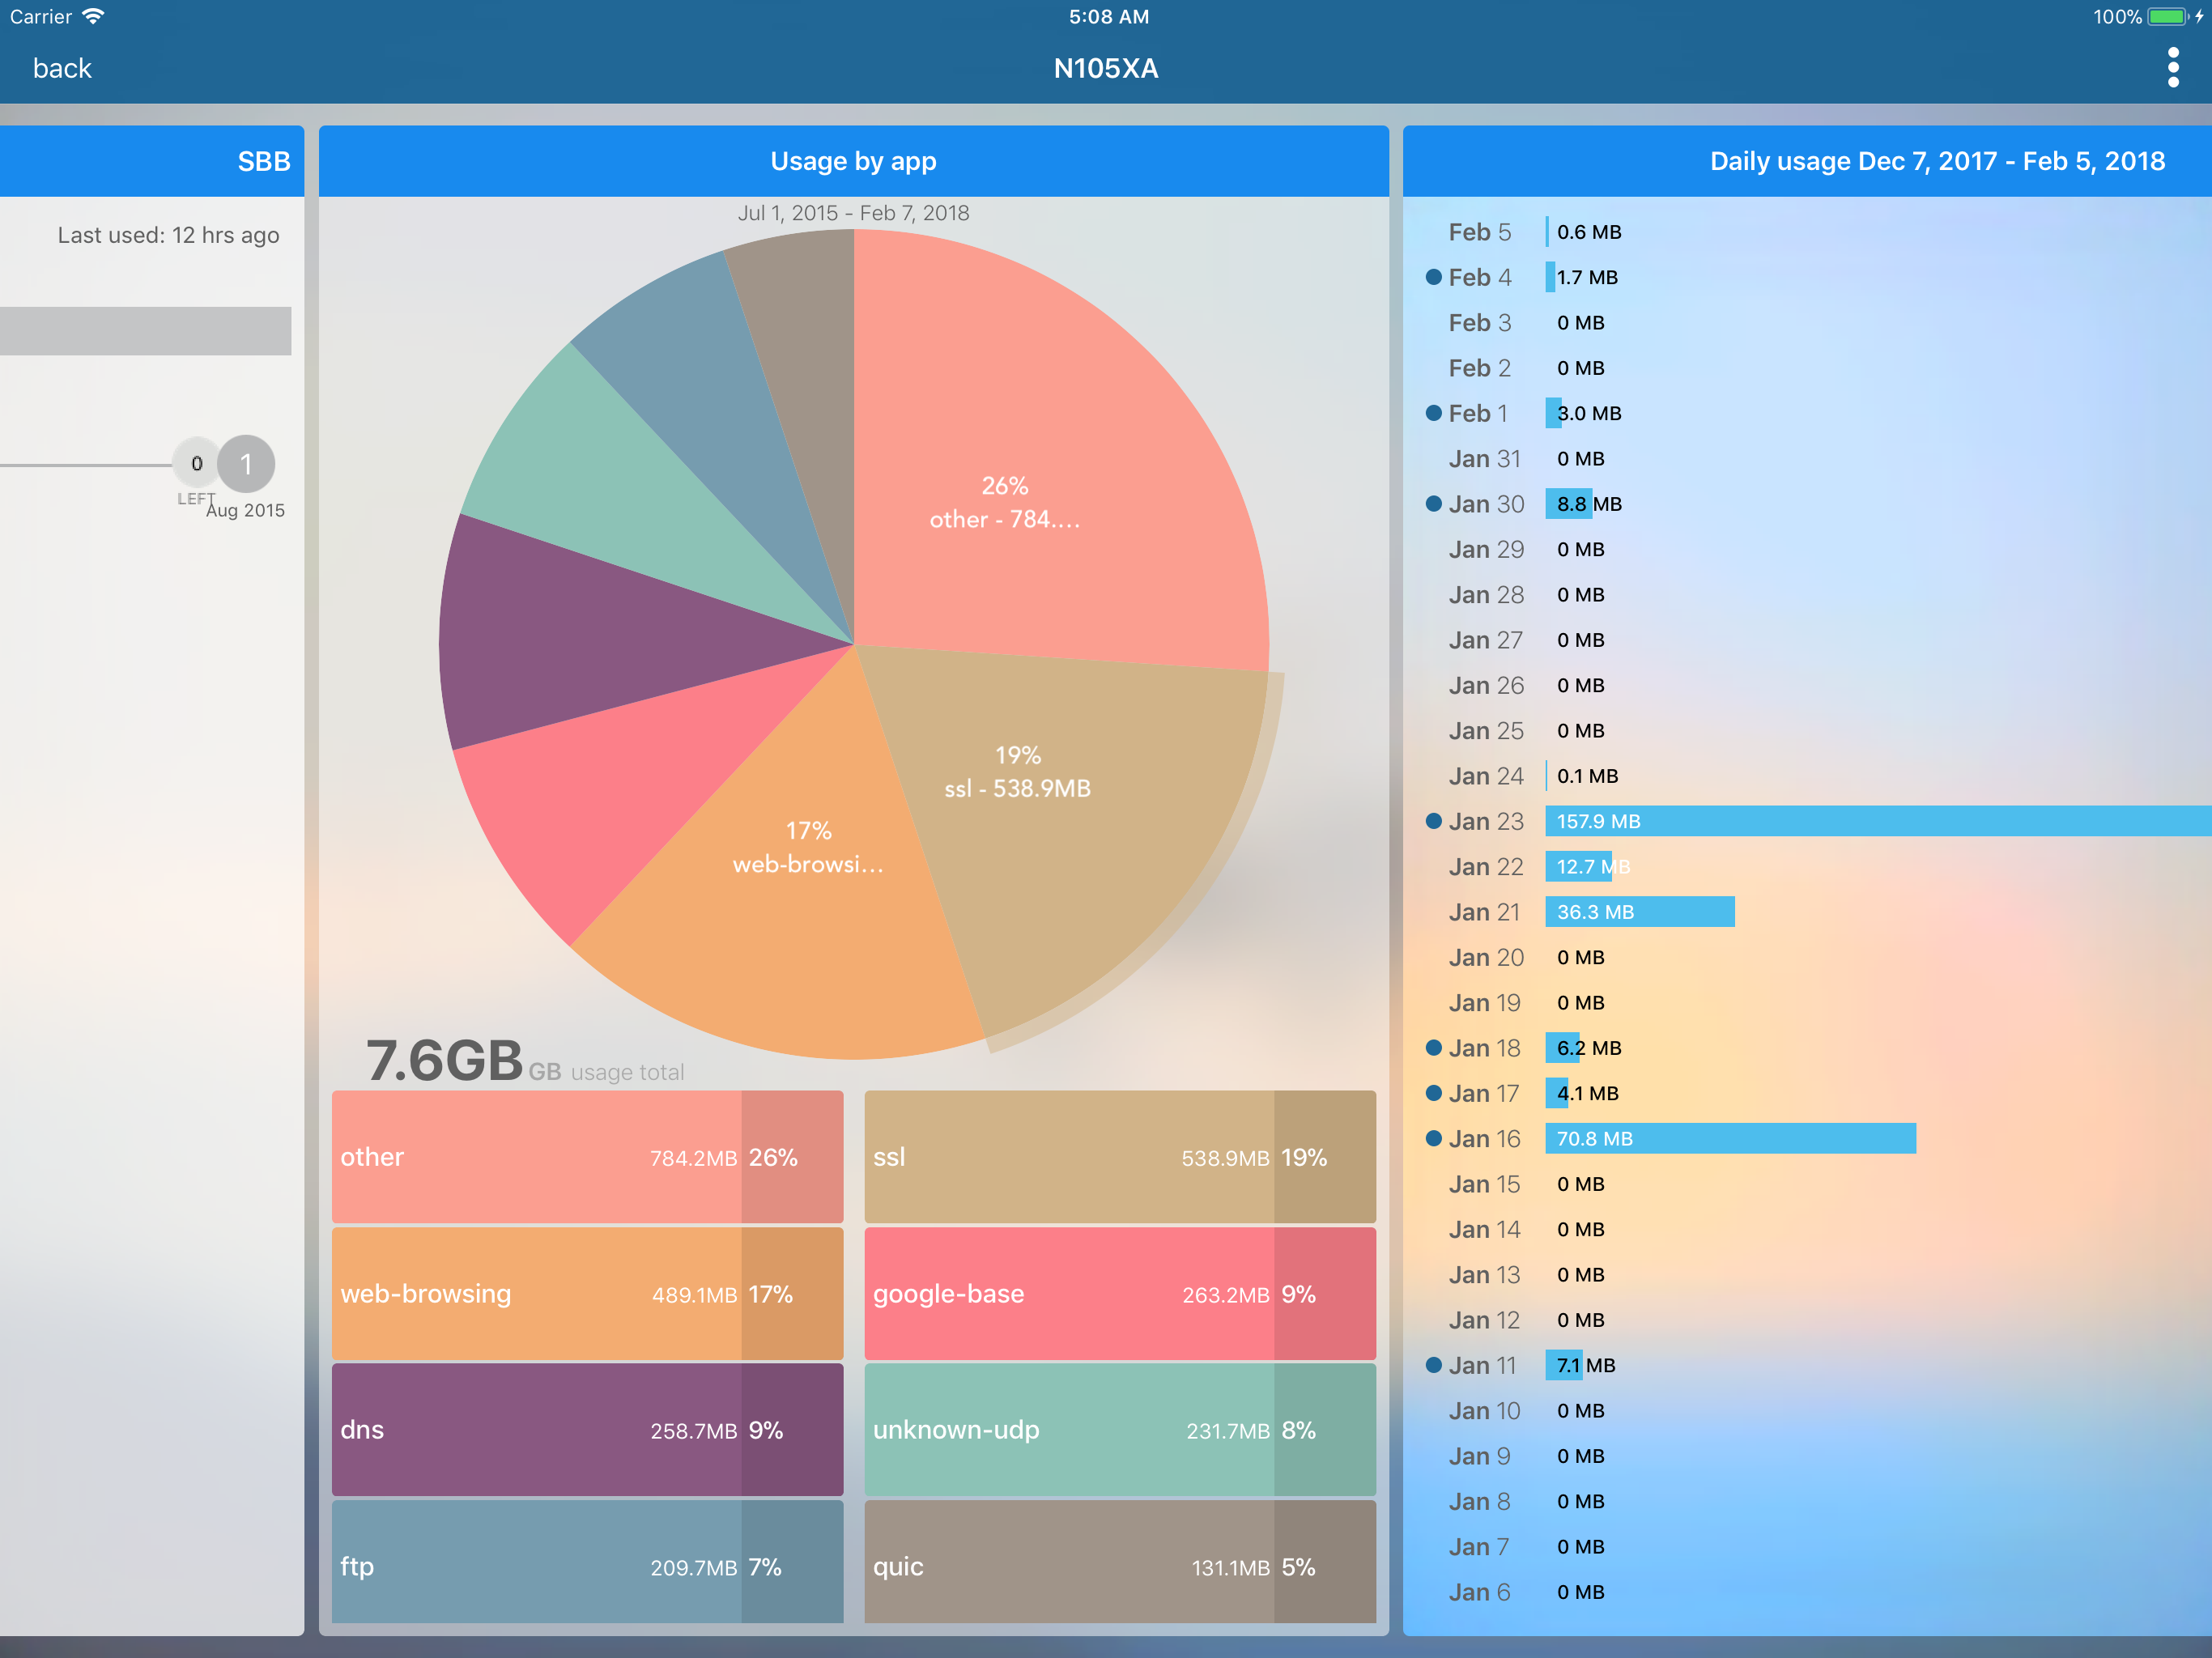This screenshot has width=2212, height=1658.
Task: Select the Usage by app panel header
Action: point(853,161)
